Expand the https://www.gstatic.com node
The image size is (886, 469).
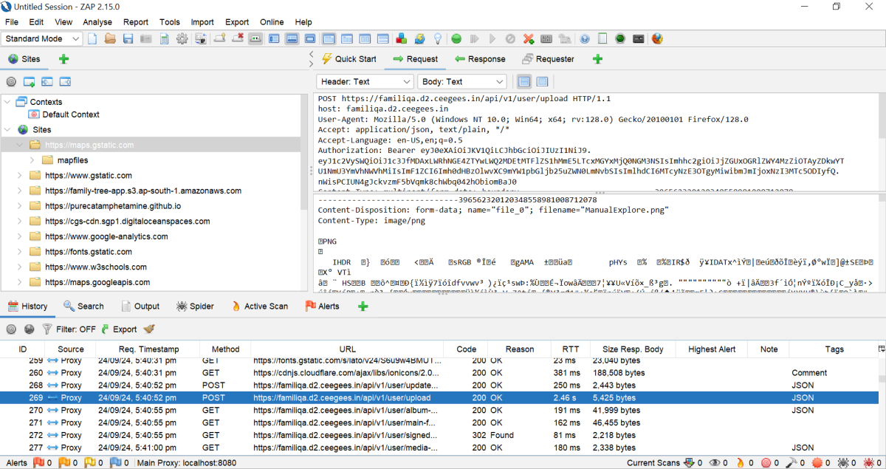click(x=20, y=176)
